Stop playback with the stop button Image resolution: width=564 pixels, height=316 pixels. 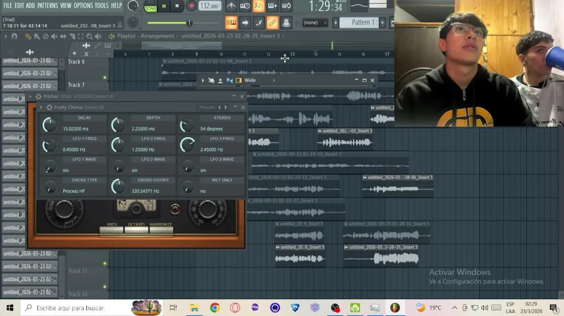(x=177, y=6)
